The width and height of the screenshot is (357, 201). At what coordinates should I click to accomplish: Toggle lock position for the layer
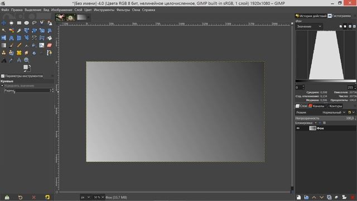[320, 123]
